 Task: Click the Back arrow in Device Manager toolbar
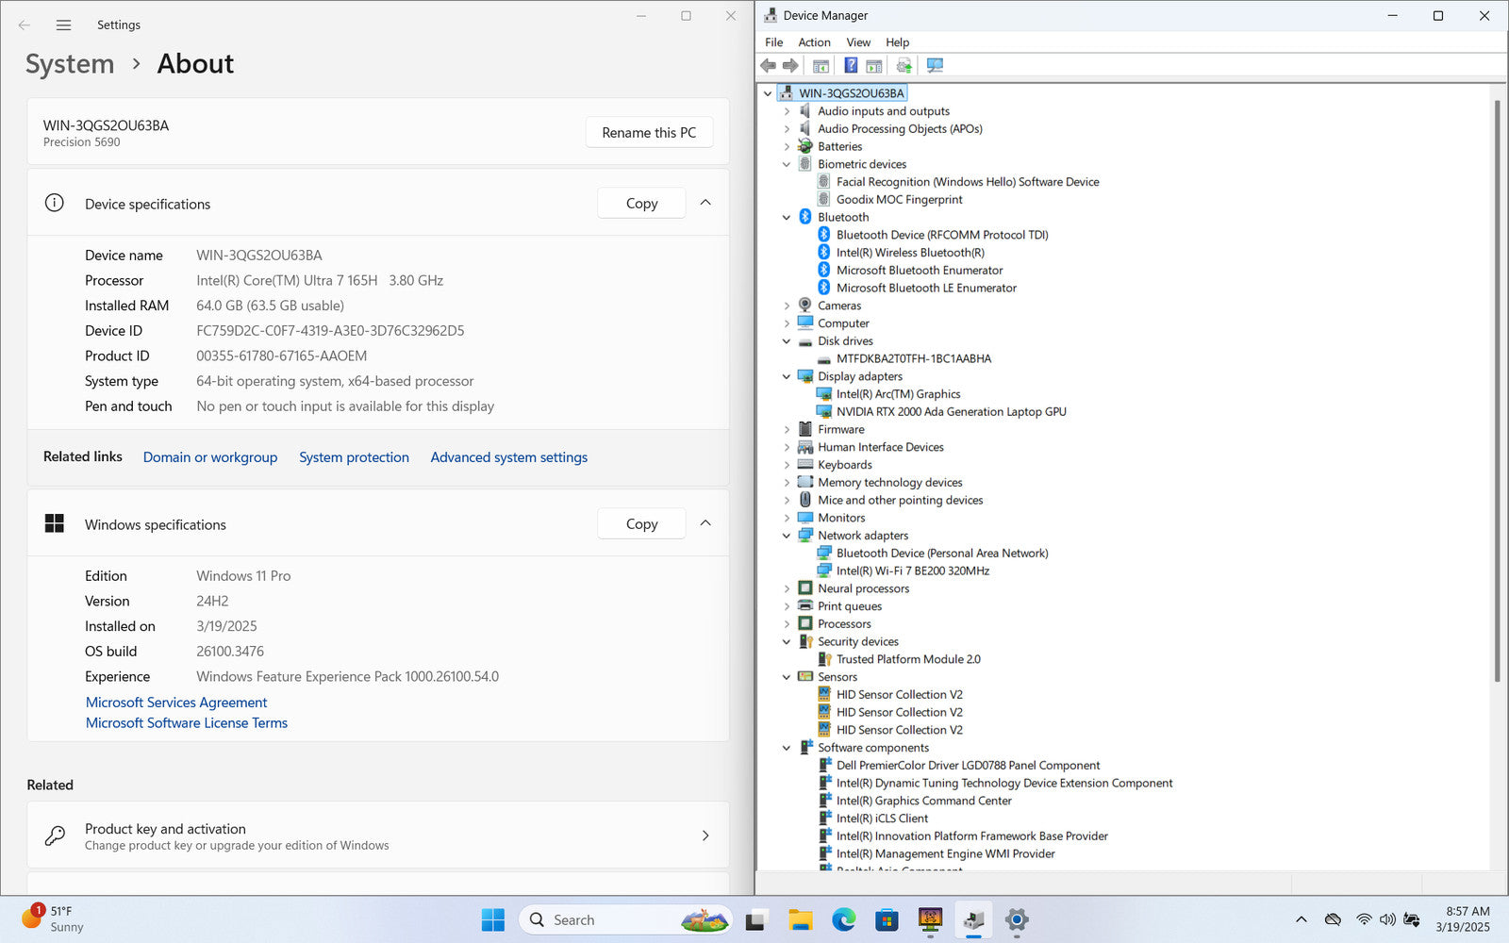pos(768,65)
